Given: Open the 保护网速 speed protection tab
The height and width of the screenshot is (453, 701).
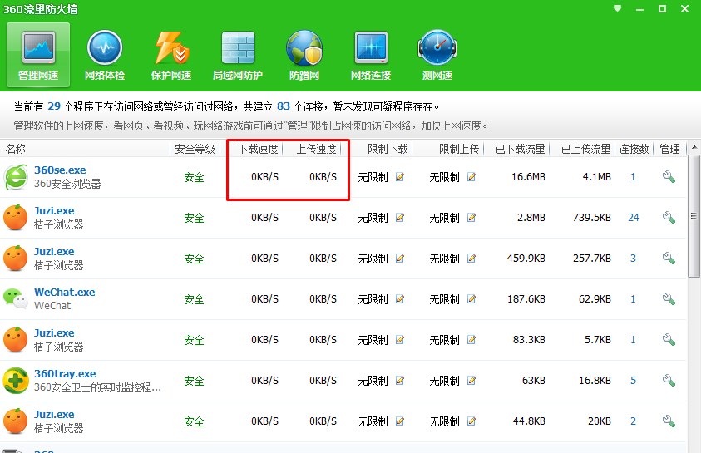Looking at the screenshot, I should pyautogui.click(x=171, y=55).
